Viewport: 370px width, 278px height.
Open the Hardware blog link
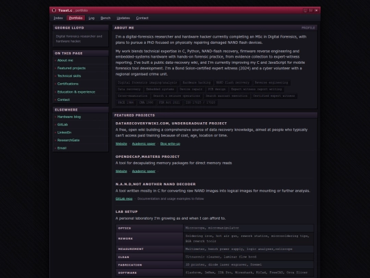(69, 117)
